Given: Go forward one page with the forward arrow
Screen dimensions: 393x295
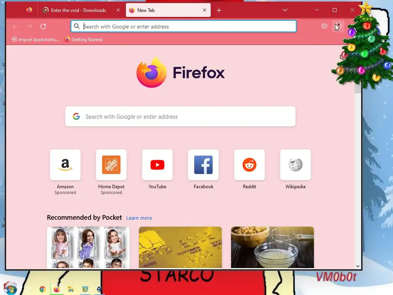Looking at the screenshot, I should (x=29, y=27).
